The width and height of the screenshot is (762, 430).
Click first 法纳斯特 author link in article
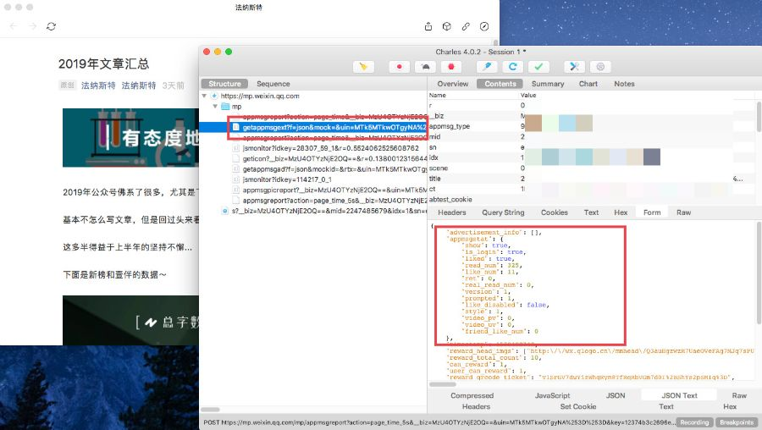pyautogui.click(x=98, y=85)
